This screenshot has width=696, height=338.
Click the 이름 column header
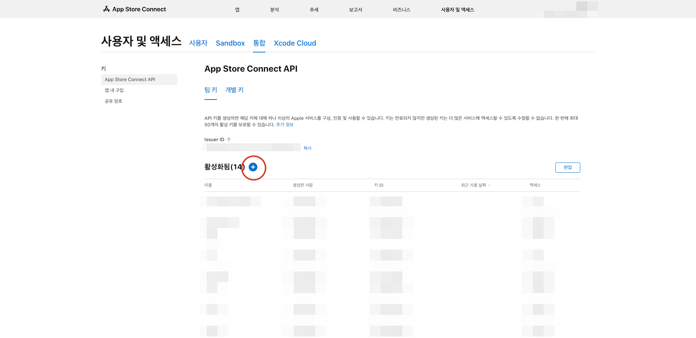click(208, 185)
